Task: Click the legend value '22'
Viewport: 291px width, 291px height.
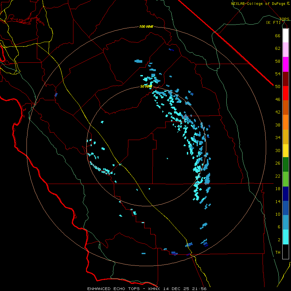Action: (x=278, y=176)
